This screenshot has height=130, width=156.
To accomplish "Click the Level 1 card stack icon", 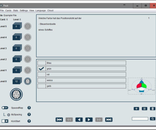I will [17, 70].
